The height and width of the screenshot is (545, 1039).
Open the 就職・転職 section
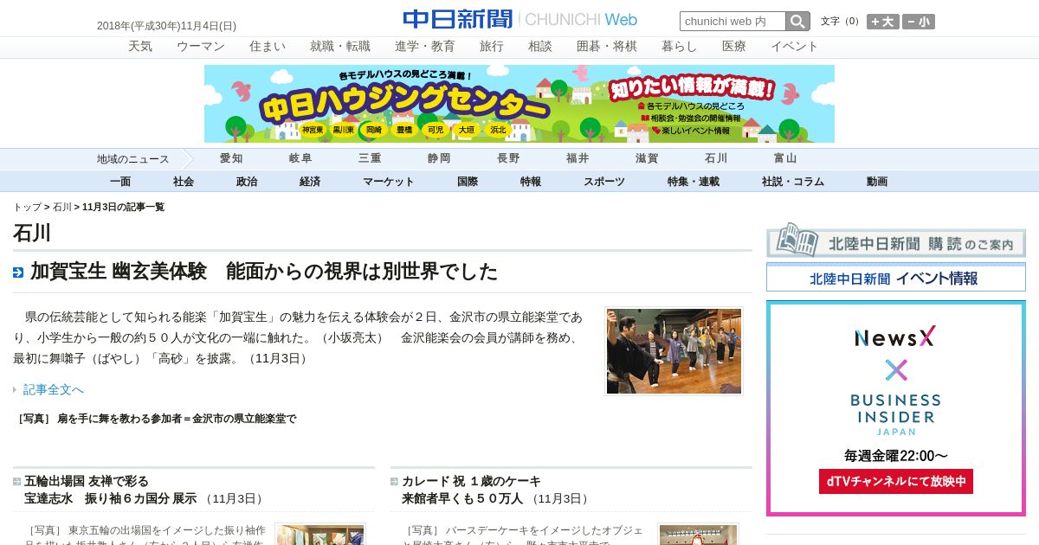point(340,47)
